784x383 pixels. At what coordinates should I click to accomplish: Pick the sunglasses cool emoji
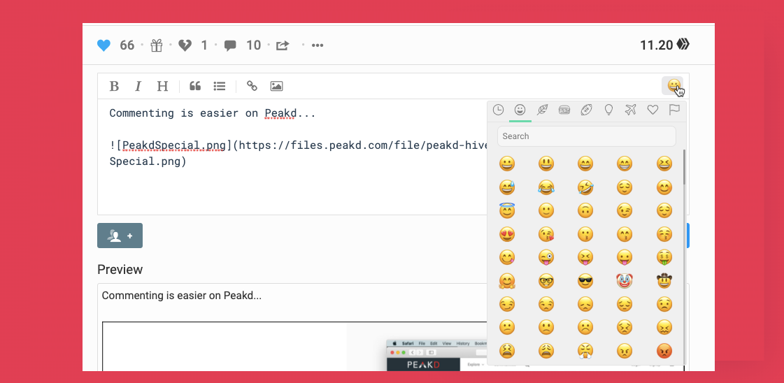click(x=585, y=281)
